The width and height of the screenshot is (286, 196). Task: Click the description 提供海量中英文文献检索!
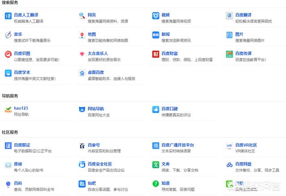(x=35, y=79)
